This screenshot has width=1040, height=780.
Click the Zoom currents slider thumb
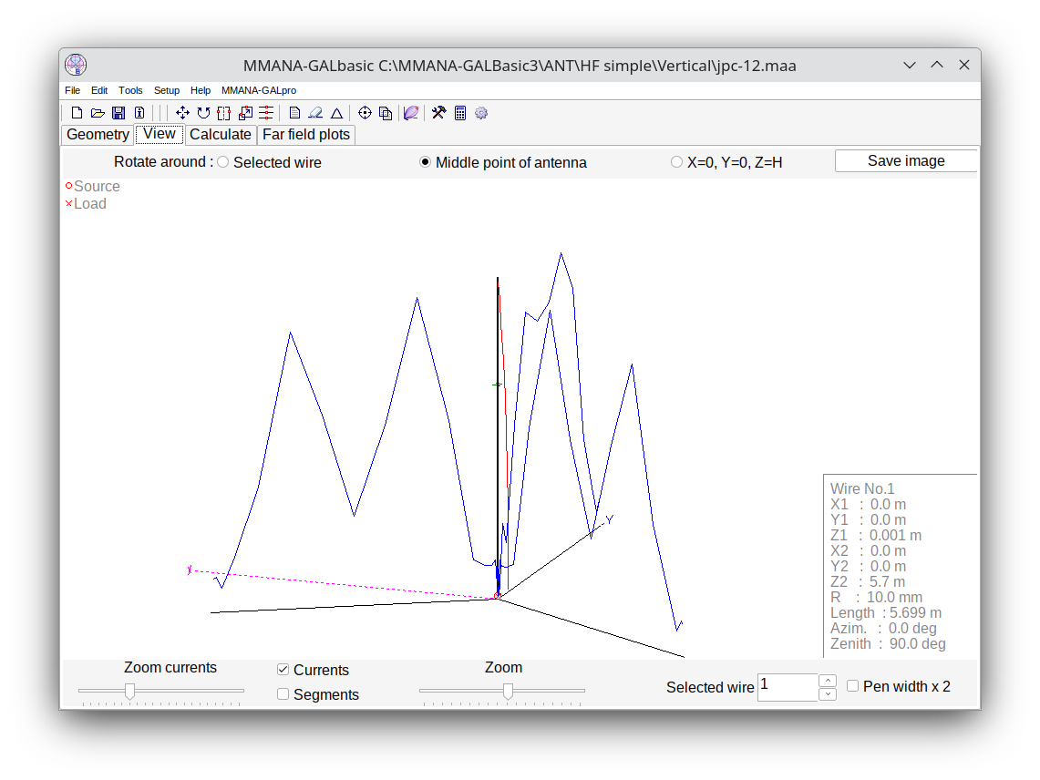click(x=130, y=691)
